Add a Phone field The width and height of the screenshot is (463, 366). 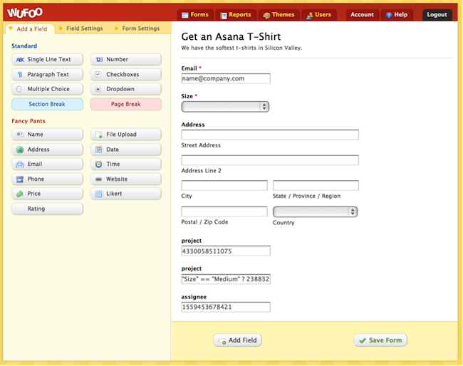(47, 179)
